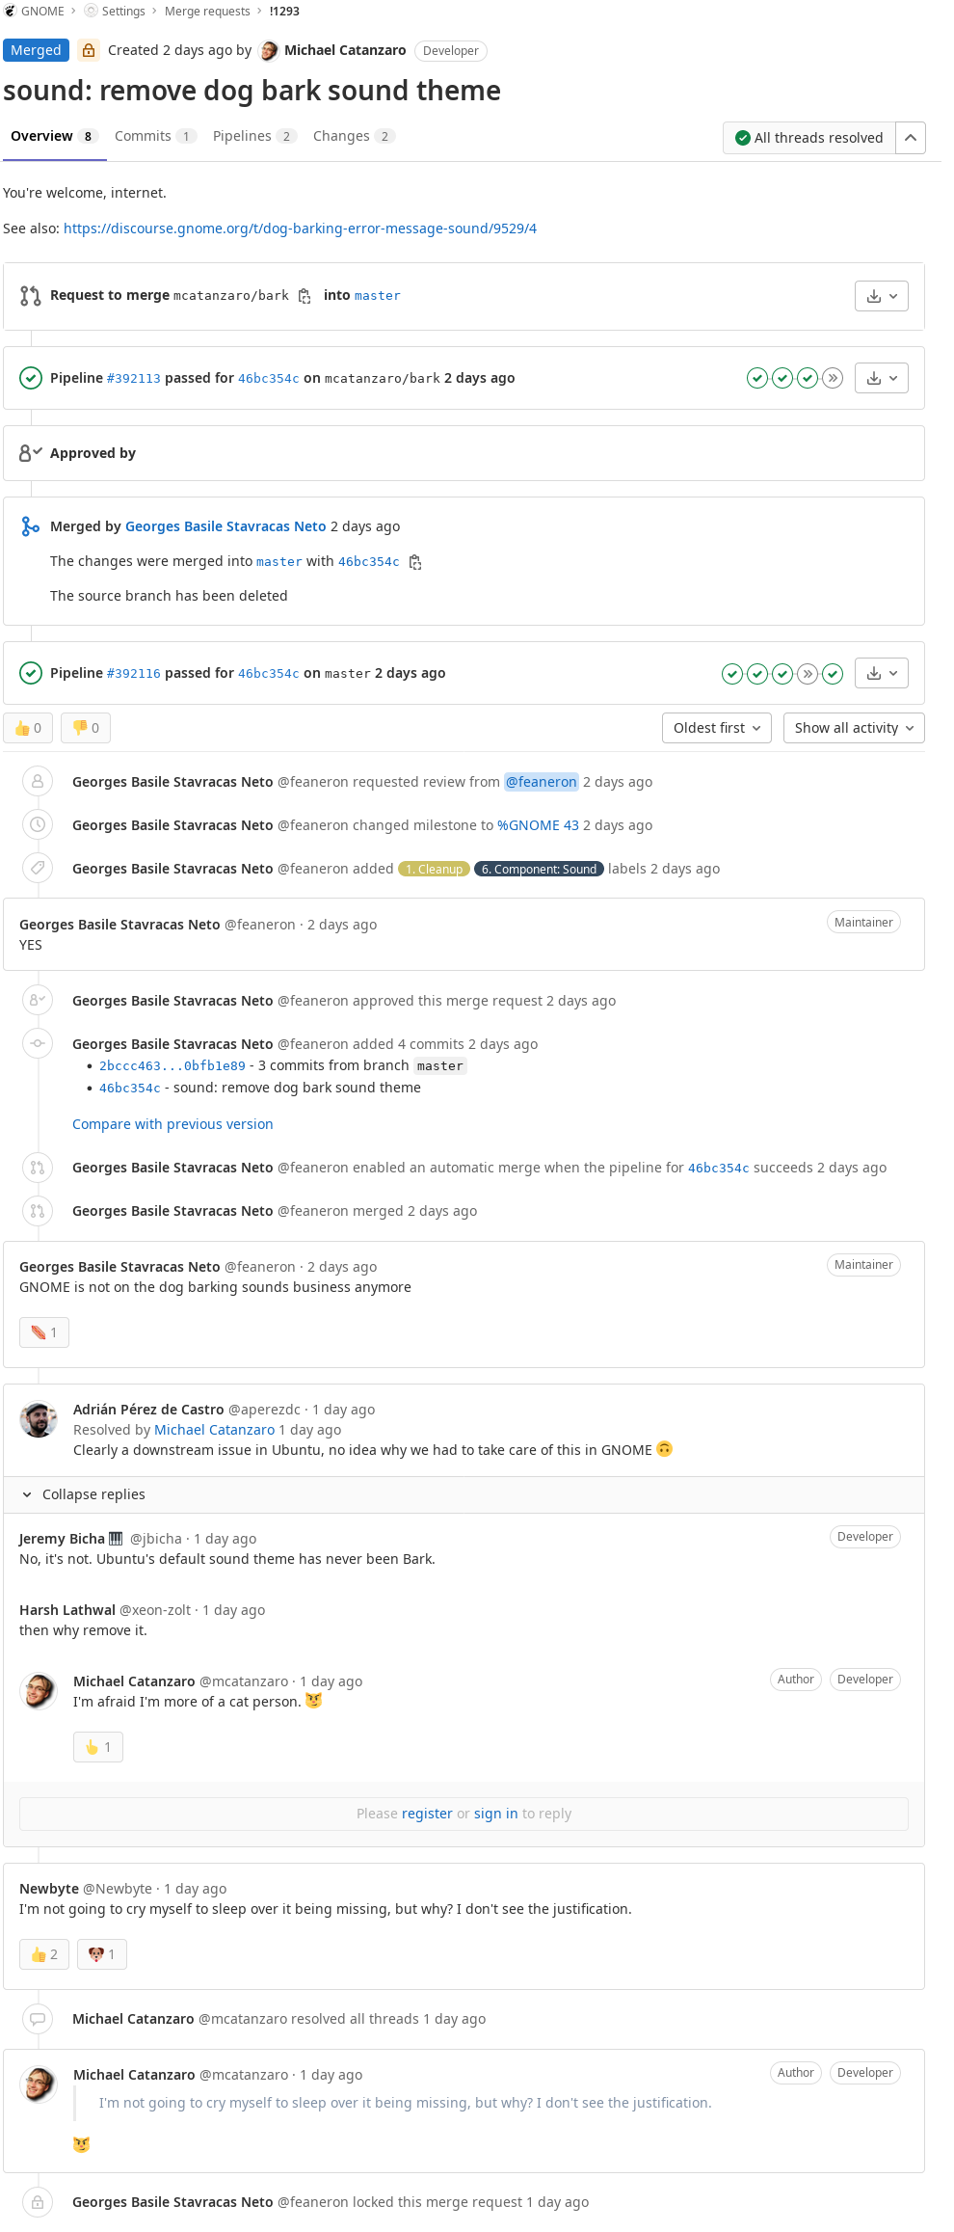Click skipped stage icon of pipeline #392116
Image resolution: width=954 pixels, height=2232 pixels.
[x=808, y=673]
